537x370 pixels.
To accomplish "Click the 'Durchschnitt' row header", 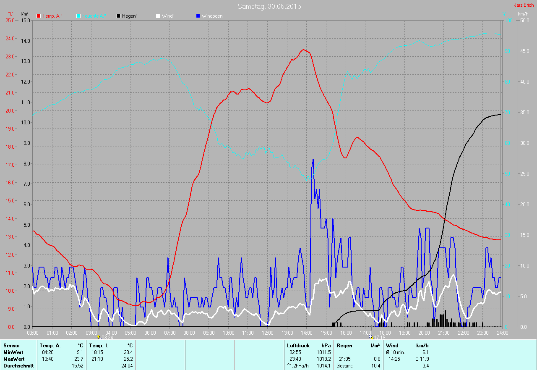I will [x=18, y=366].
